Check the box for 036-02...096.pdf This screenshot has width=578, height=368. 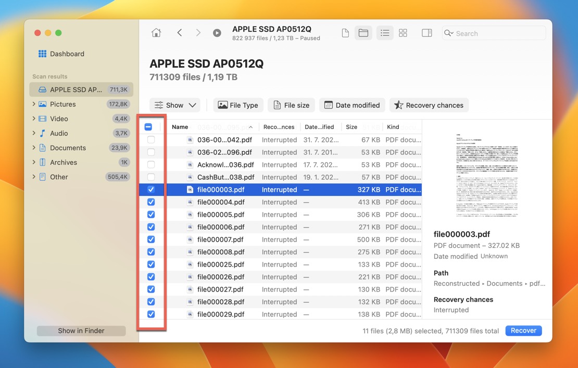(151, 152)
